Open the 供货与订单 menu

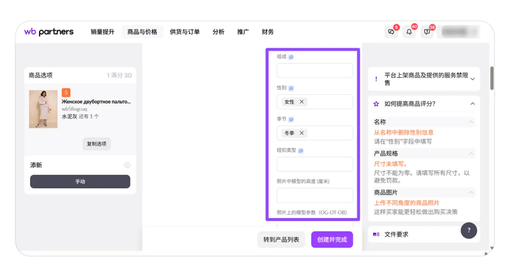point(185,32)
